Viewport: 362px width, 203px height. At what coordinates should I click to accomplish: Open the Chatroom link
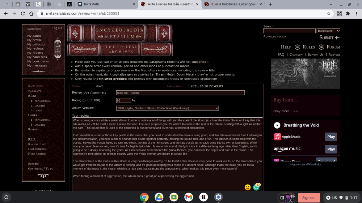point(296,55)
